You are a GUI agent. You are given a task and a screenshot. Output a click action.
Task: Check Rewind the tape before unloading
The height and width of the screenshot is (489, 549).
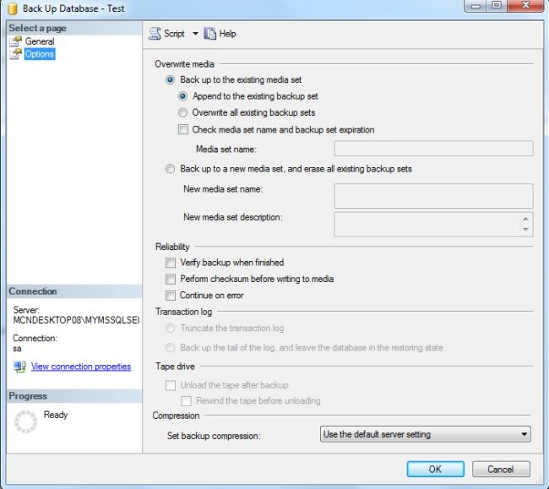tap(186, 401)
